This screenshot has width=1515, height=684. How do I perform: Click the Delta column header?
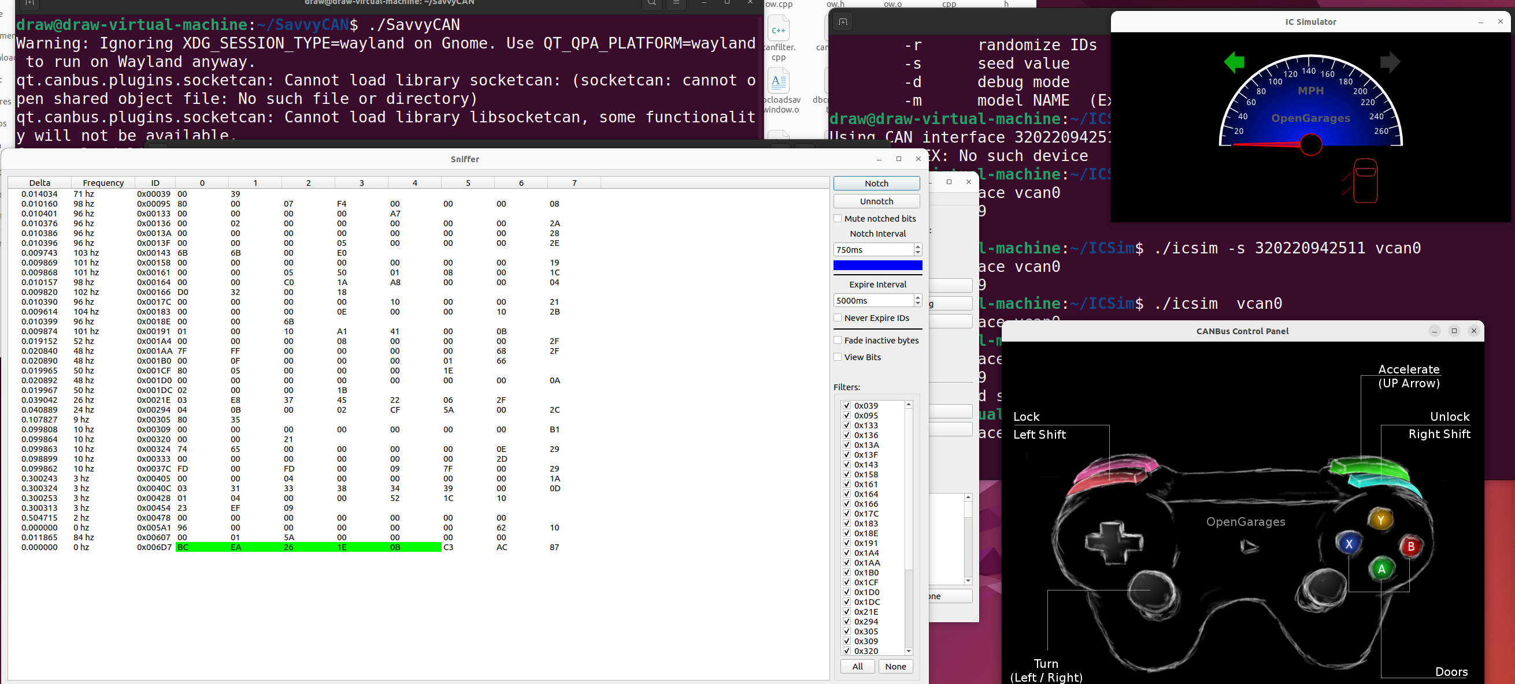39,182
